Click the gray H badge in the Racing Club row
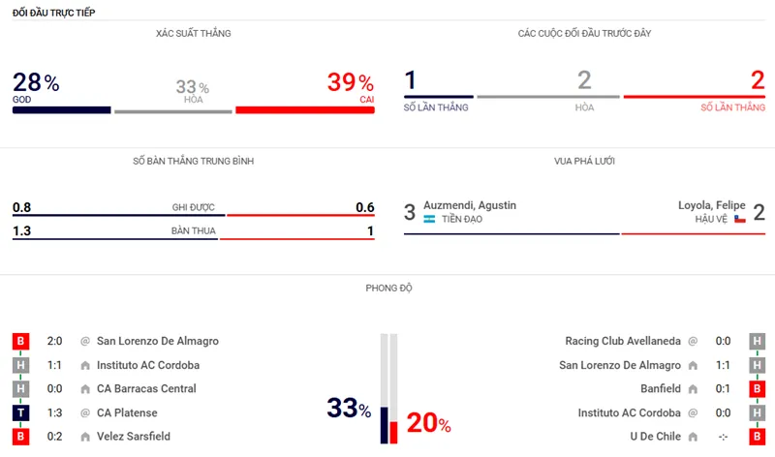This screenshot has height=457, width=775. (756, 342)
